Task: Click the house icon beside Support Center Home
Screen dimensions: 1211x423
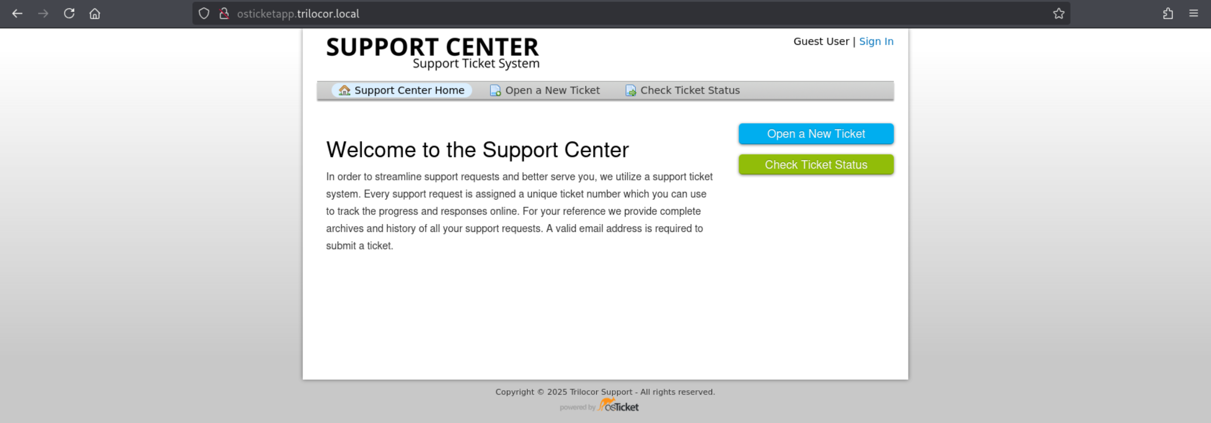Action: [344, 90]
